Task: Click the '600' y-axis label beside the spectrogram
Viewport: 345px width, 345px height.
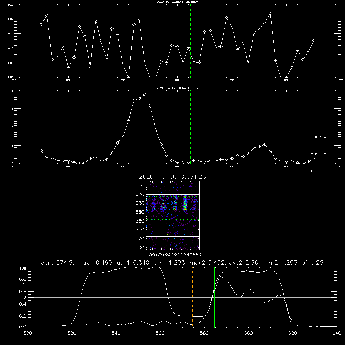Action: pyautogui.click(x=140, y=203)
